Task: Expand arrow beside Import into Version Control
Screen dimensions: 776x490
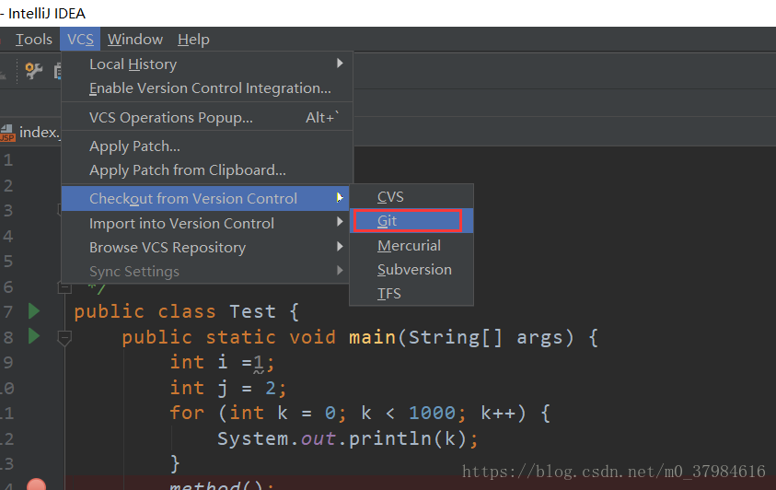Action: (340, 222)
